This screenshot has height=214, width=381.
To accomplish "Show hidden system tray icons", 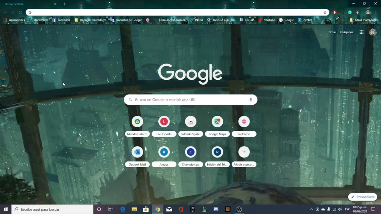I will click(x=312, y=209).
